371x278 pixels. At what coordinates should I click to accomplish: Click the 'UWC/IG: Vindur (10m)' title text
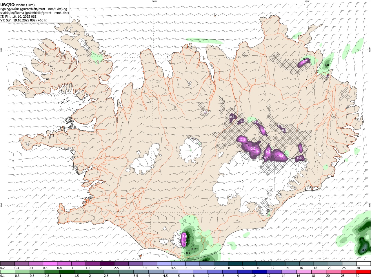tap(18, 5)
